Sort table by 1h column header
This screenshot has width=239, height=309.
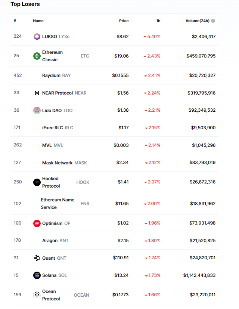coord(158,21)
